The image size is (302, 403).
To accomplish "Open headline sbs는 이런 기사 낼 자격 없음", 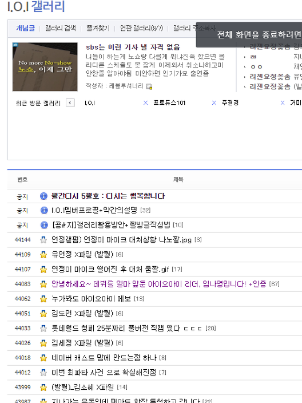I will [133, 47].
